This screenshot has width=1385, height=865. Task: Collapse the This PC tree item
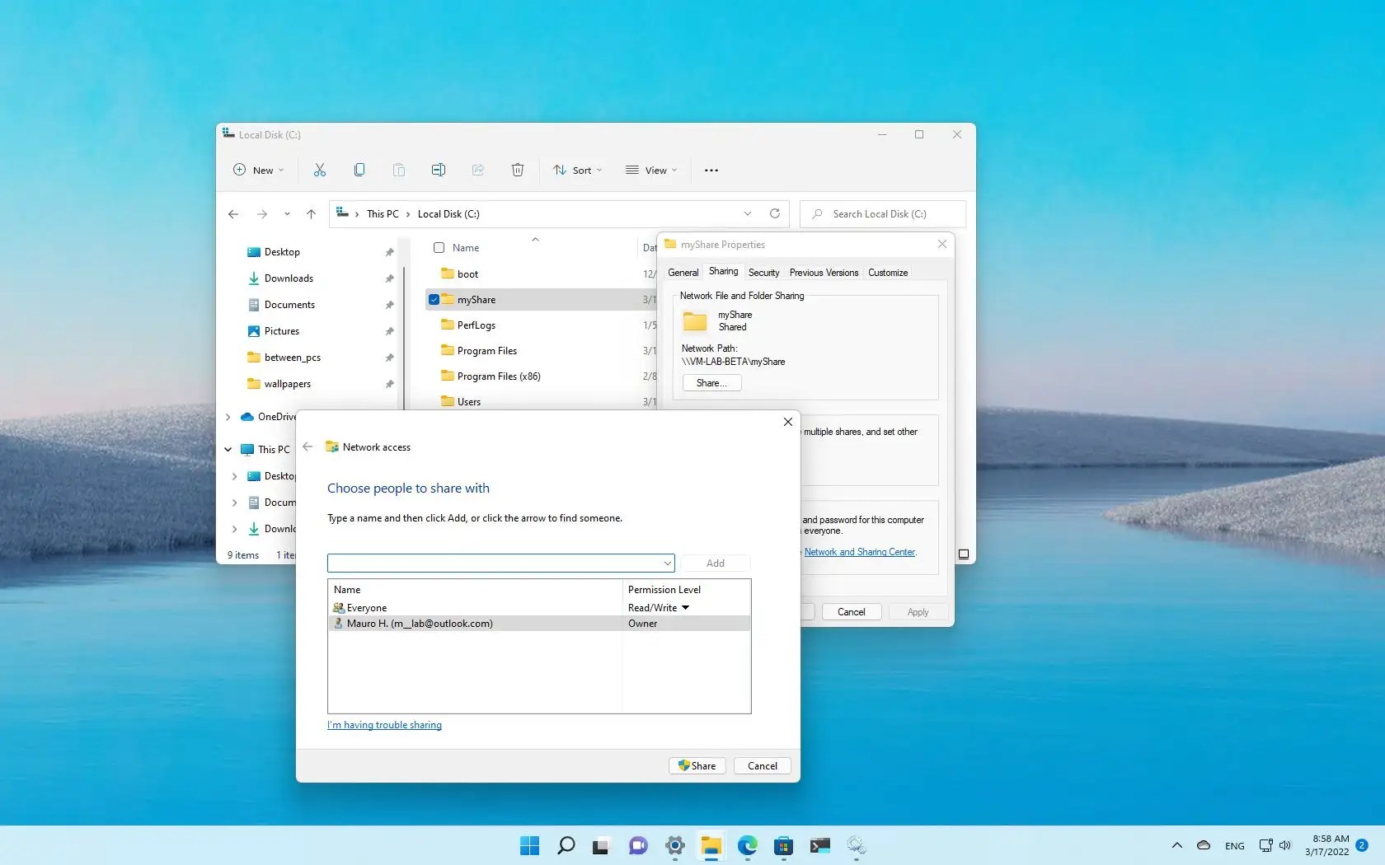[228, 449]
